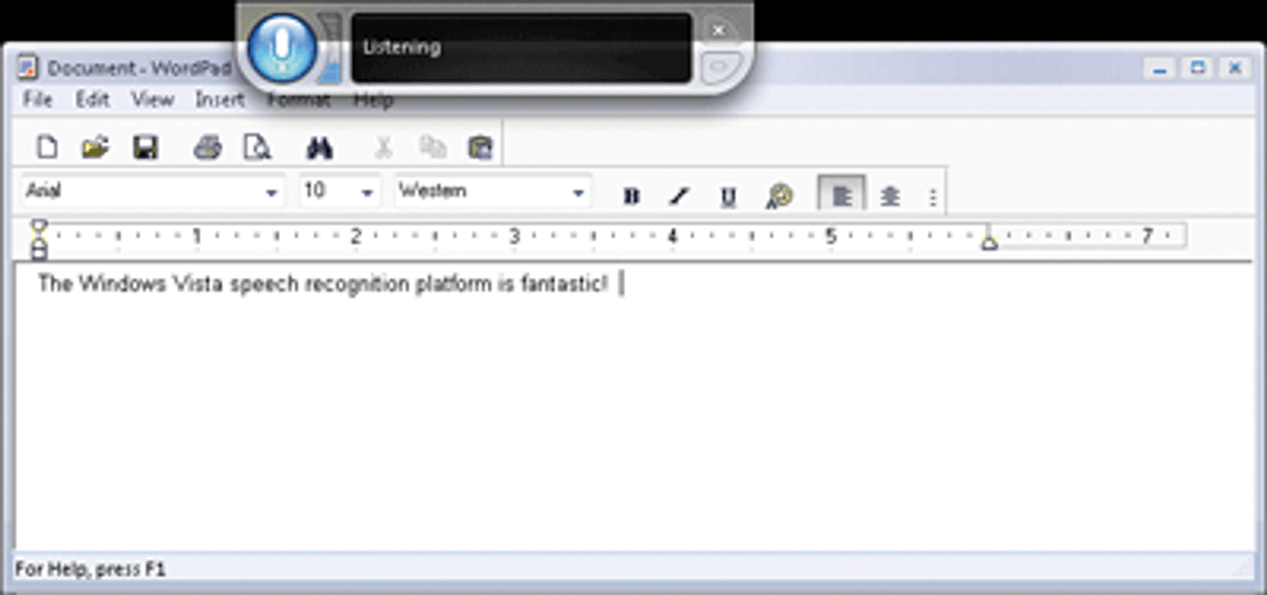Click the status bar text For Help, press F1

pyautogui.click(x=90, y=569)
